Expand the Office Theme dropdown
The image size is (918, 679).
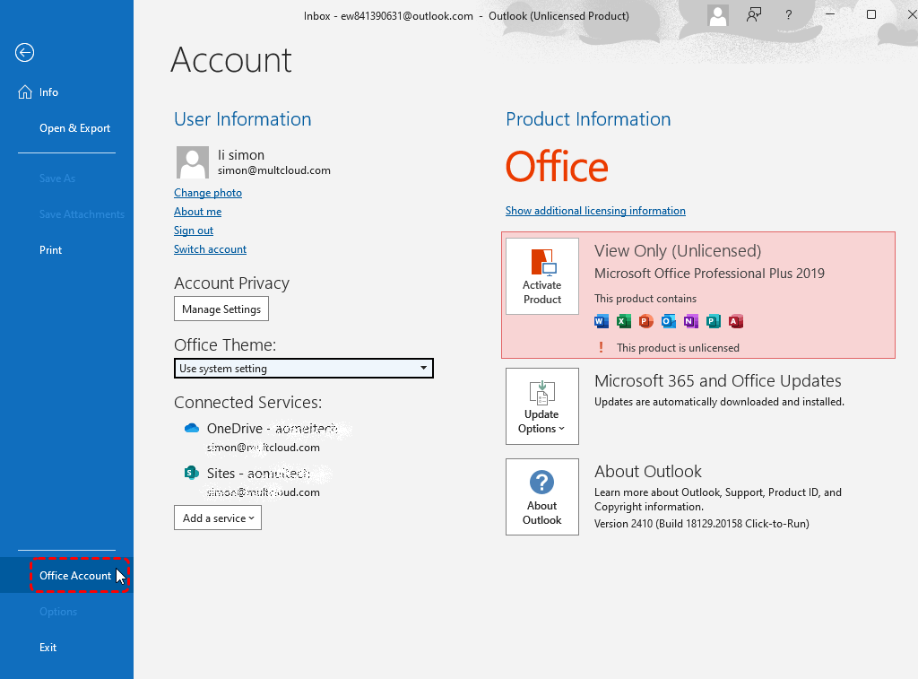pyautogui.click(x=303, y=369)
